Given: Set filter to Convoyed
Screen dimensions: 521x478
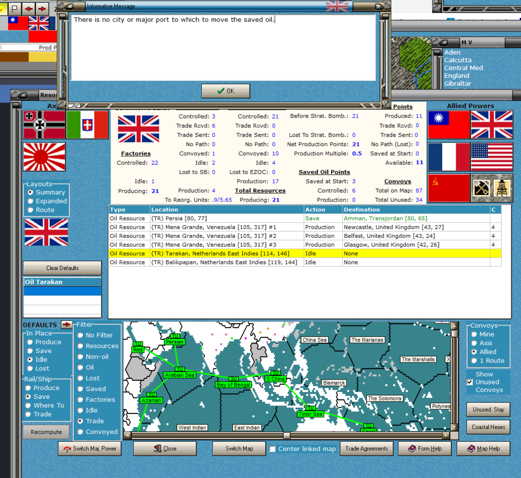Looking at the screenshot, I should coord(98,432).
